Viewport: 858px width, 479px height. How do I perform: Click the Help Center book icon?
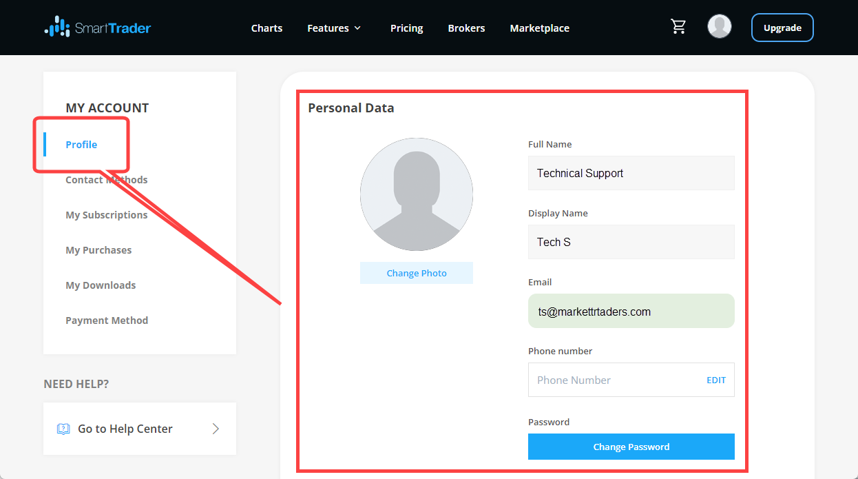pos(63,428)
